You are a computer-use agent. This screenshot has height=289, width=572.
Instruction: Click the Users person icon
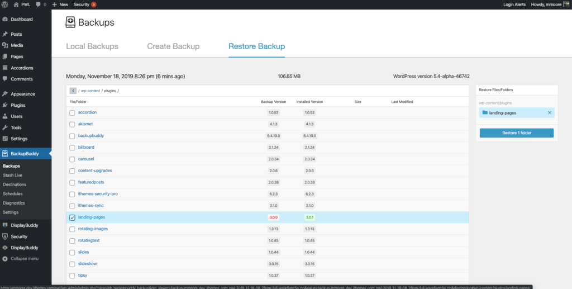coord(4,116)
